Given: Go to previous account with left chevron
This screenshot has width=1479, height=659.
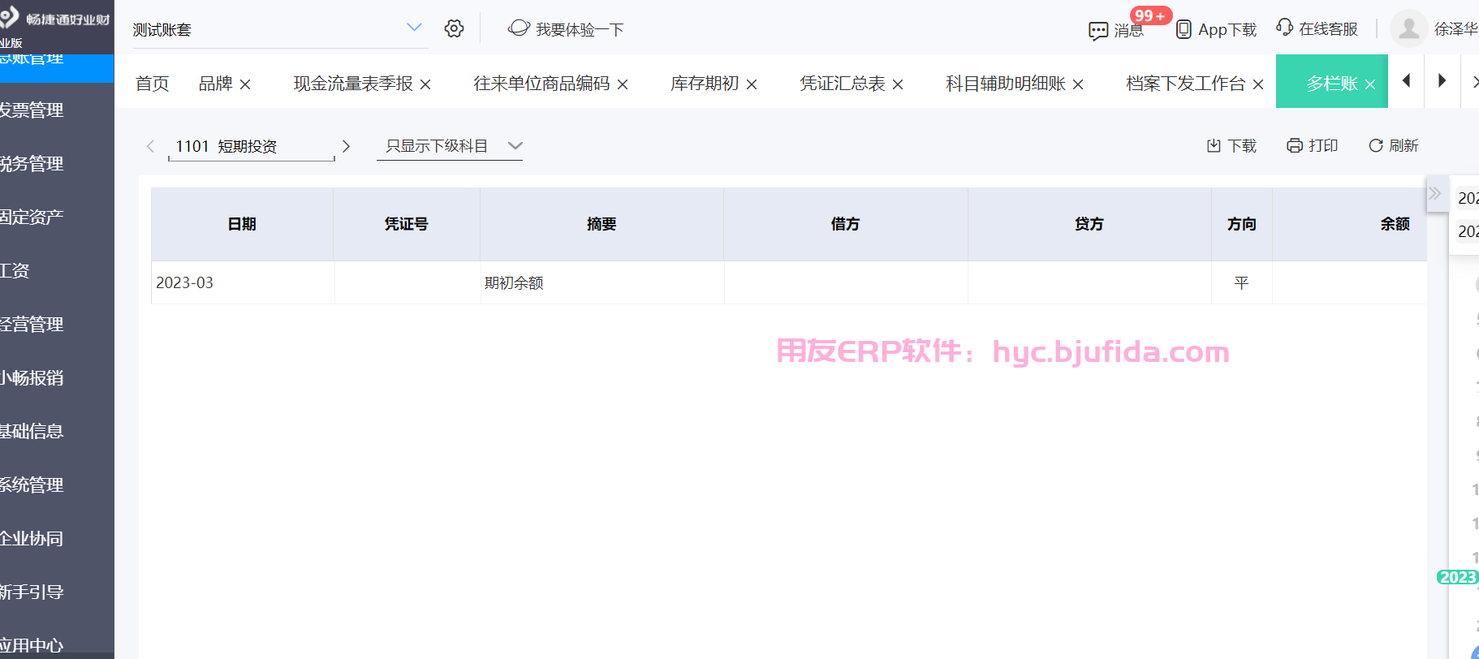Looking at the screenshot, I should pos(150,146).
